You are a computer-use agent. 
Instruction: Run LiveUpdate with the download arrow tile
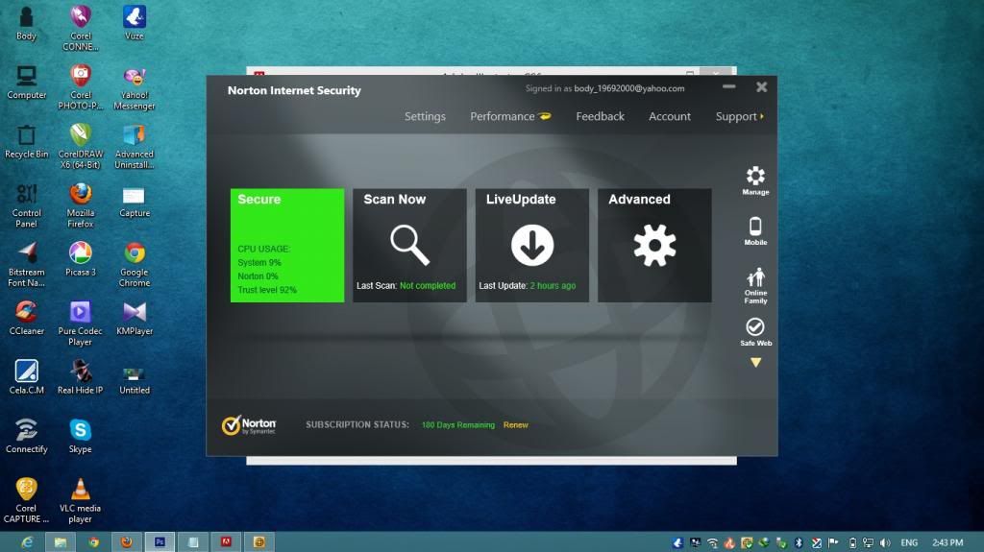(x=531, y=245)
